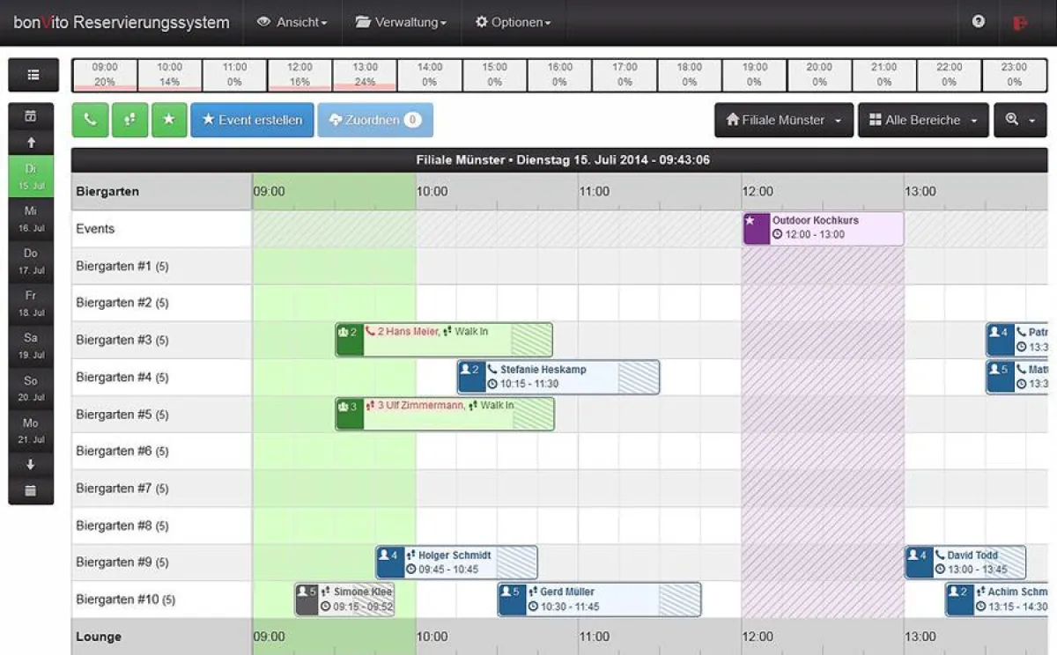Click the green star button
The height and width of the screenshot is (655, 1057).
point(169,121)
